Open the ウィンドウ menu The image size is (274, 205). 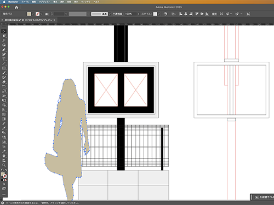tap(86, 2)
